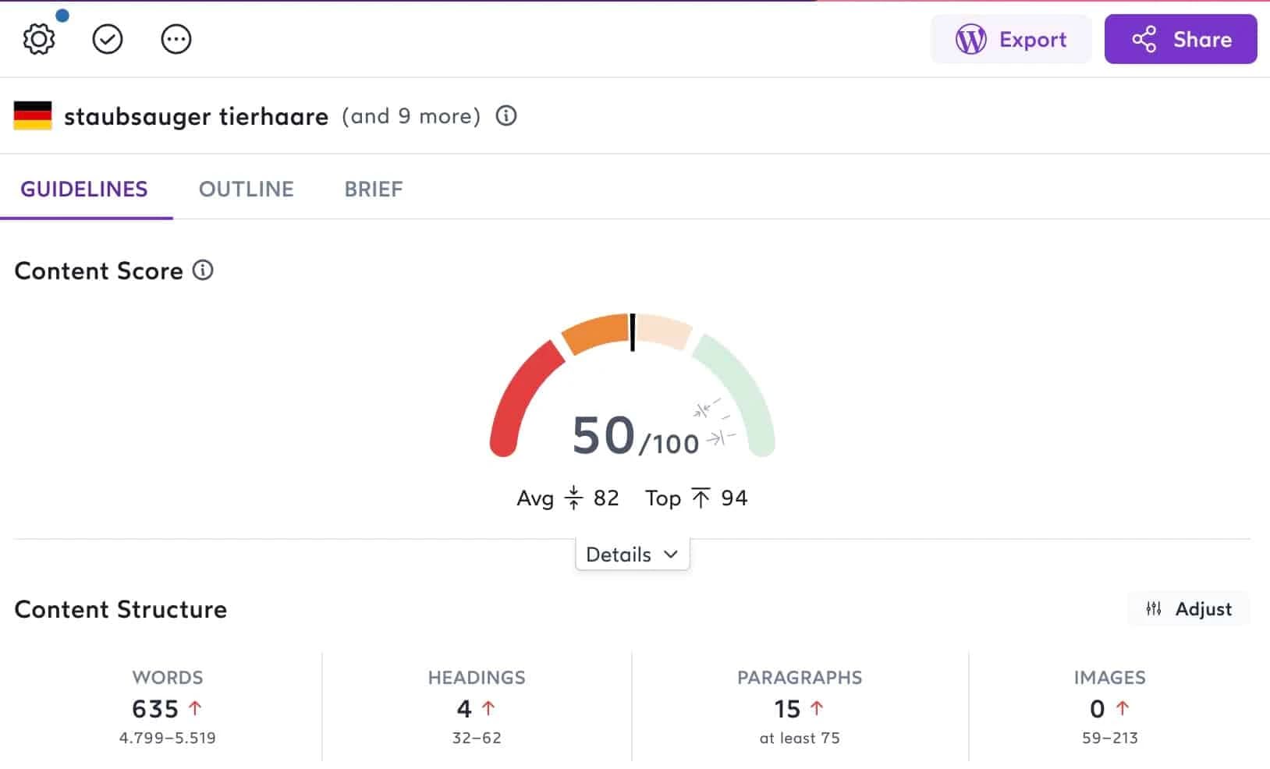1270x769 pixels.
Task: Click the German flag icon
Action: 32,116
